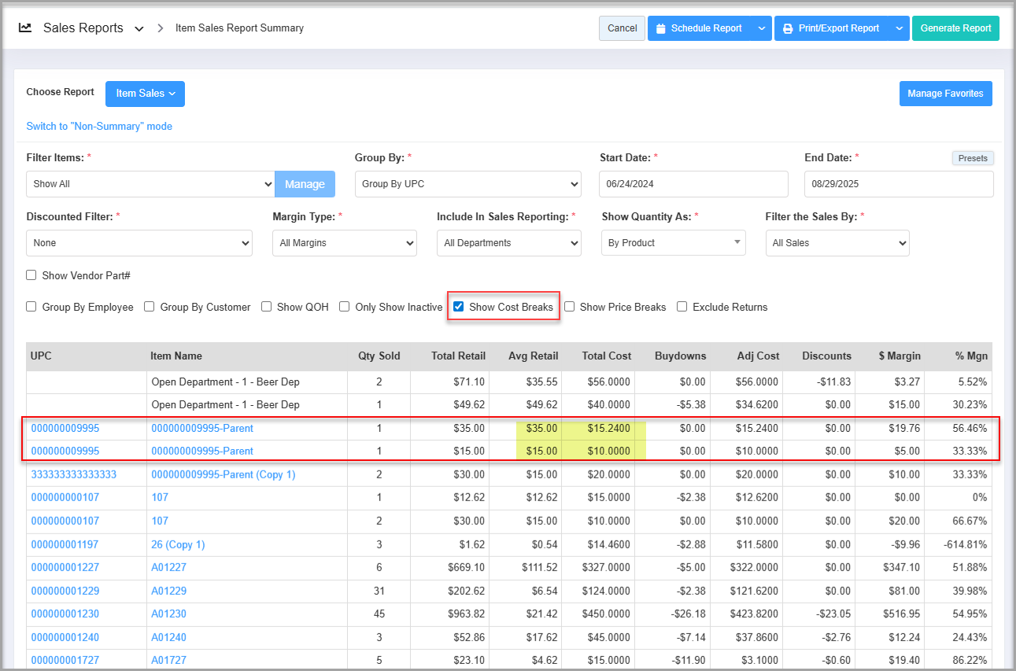Screen dimensions: 1016x671
Task: Switch to "Non-Summary" mode link
Action: 99,126
